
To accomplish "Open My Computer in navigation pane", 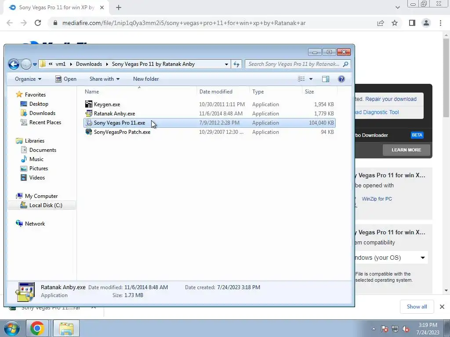I will point(37,196).
